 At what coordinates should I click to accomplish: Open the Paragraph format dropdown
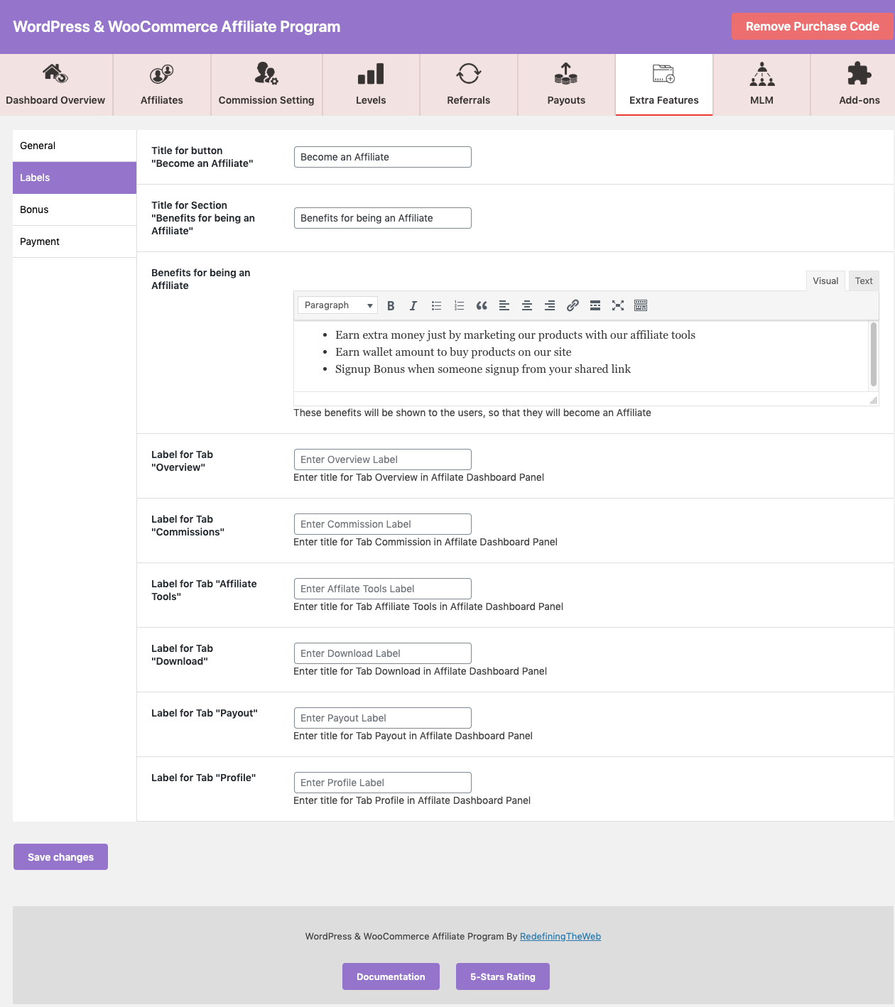click(337, 305)
